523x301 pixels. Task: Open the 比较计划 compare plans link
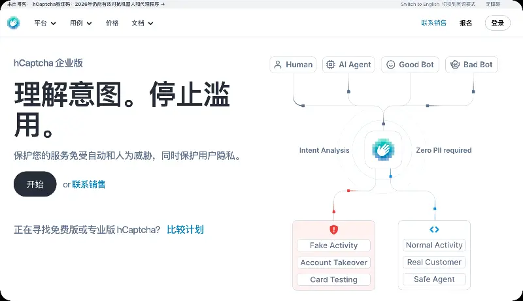pyautogui.click(x=185, y=230)
